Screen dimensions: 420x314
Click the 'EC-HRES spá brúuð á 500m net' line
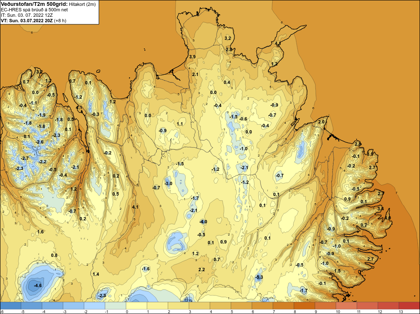pos(34,10)
